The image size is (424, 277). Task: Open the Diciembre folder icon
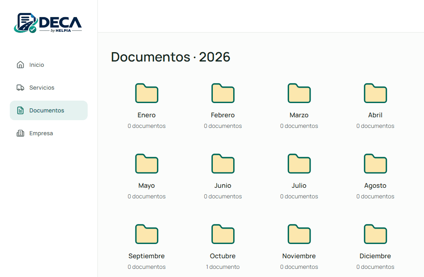(375, 234)
